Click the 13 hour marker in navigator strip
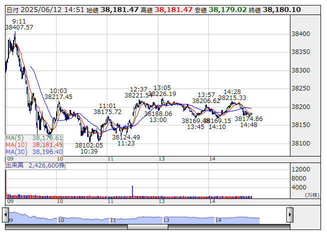The height and width of the screenshot is (235, 327). 166,220
